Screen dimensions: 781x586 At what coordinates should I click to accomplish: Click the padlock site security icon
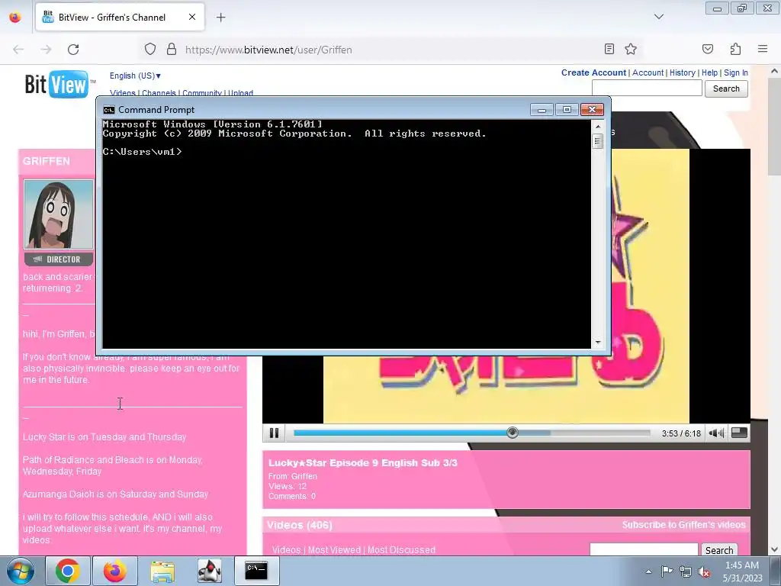coord(172,49)
